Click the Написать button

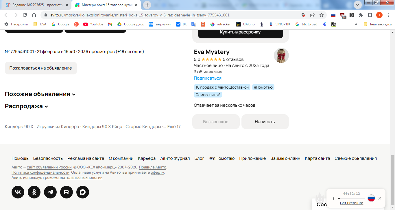(x=265, y=122)
